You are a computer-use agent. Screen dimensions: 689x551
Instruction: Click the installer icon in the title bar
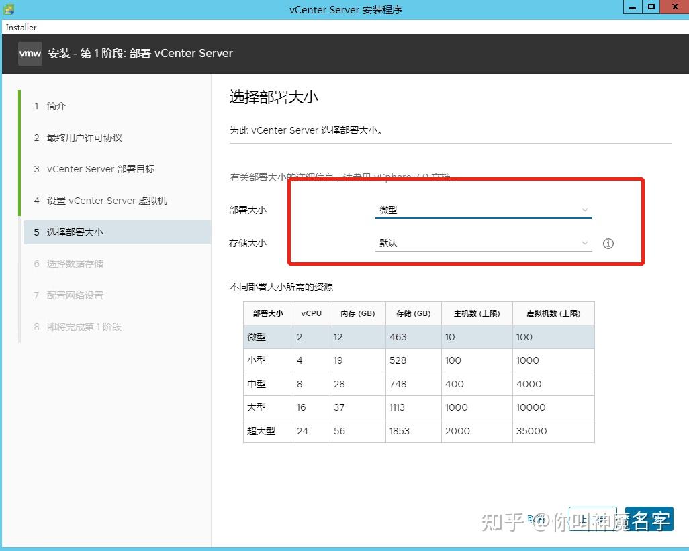pyautogui.click(x=8, y=9)
